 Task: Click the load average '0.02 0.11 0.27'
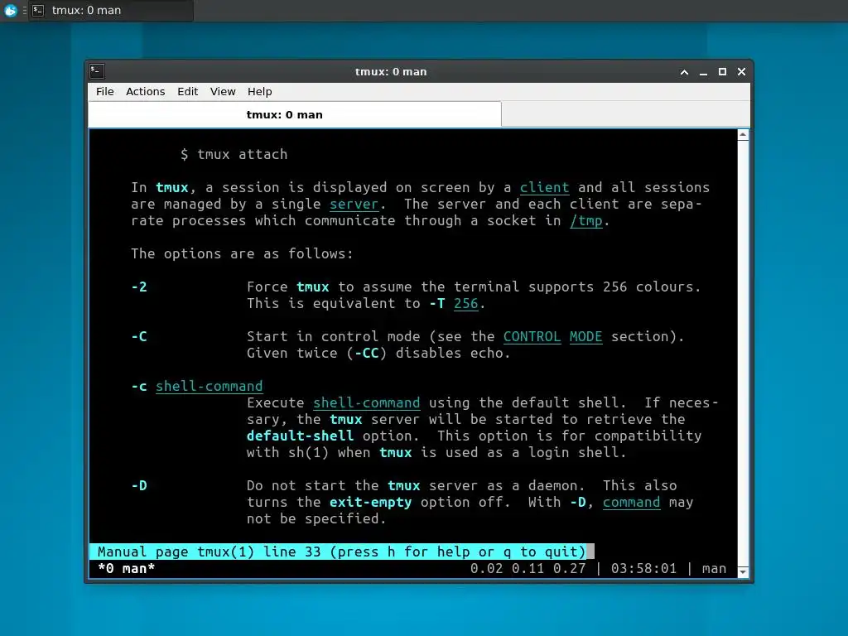pos(528,568)
